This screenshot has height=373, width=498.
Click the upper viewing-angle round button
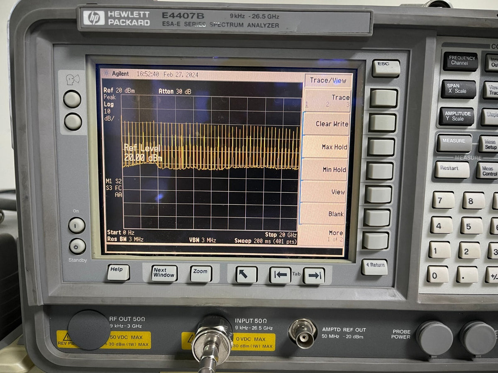(x=72, y=99)
